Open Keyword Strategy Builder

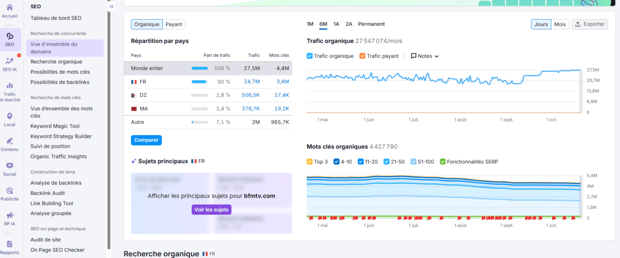(x=61, y=136)
